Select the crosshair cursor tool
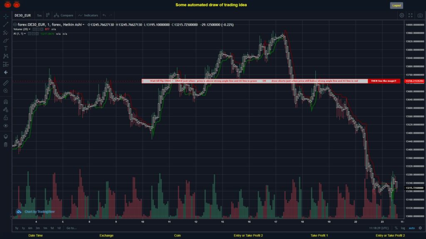426x239 pixels. tap(6, 16)
